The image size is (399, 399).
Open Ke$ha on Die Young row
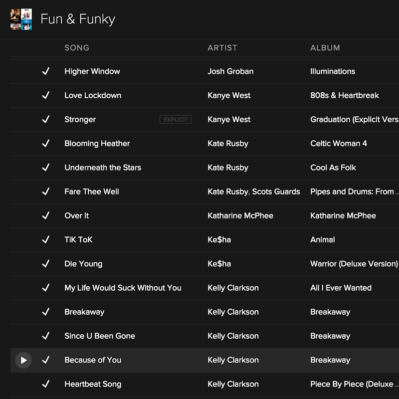(219, 264)
